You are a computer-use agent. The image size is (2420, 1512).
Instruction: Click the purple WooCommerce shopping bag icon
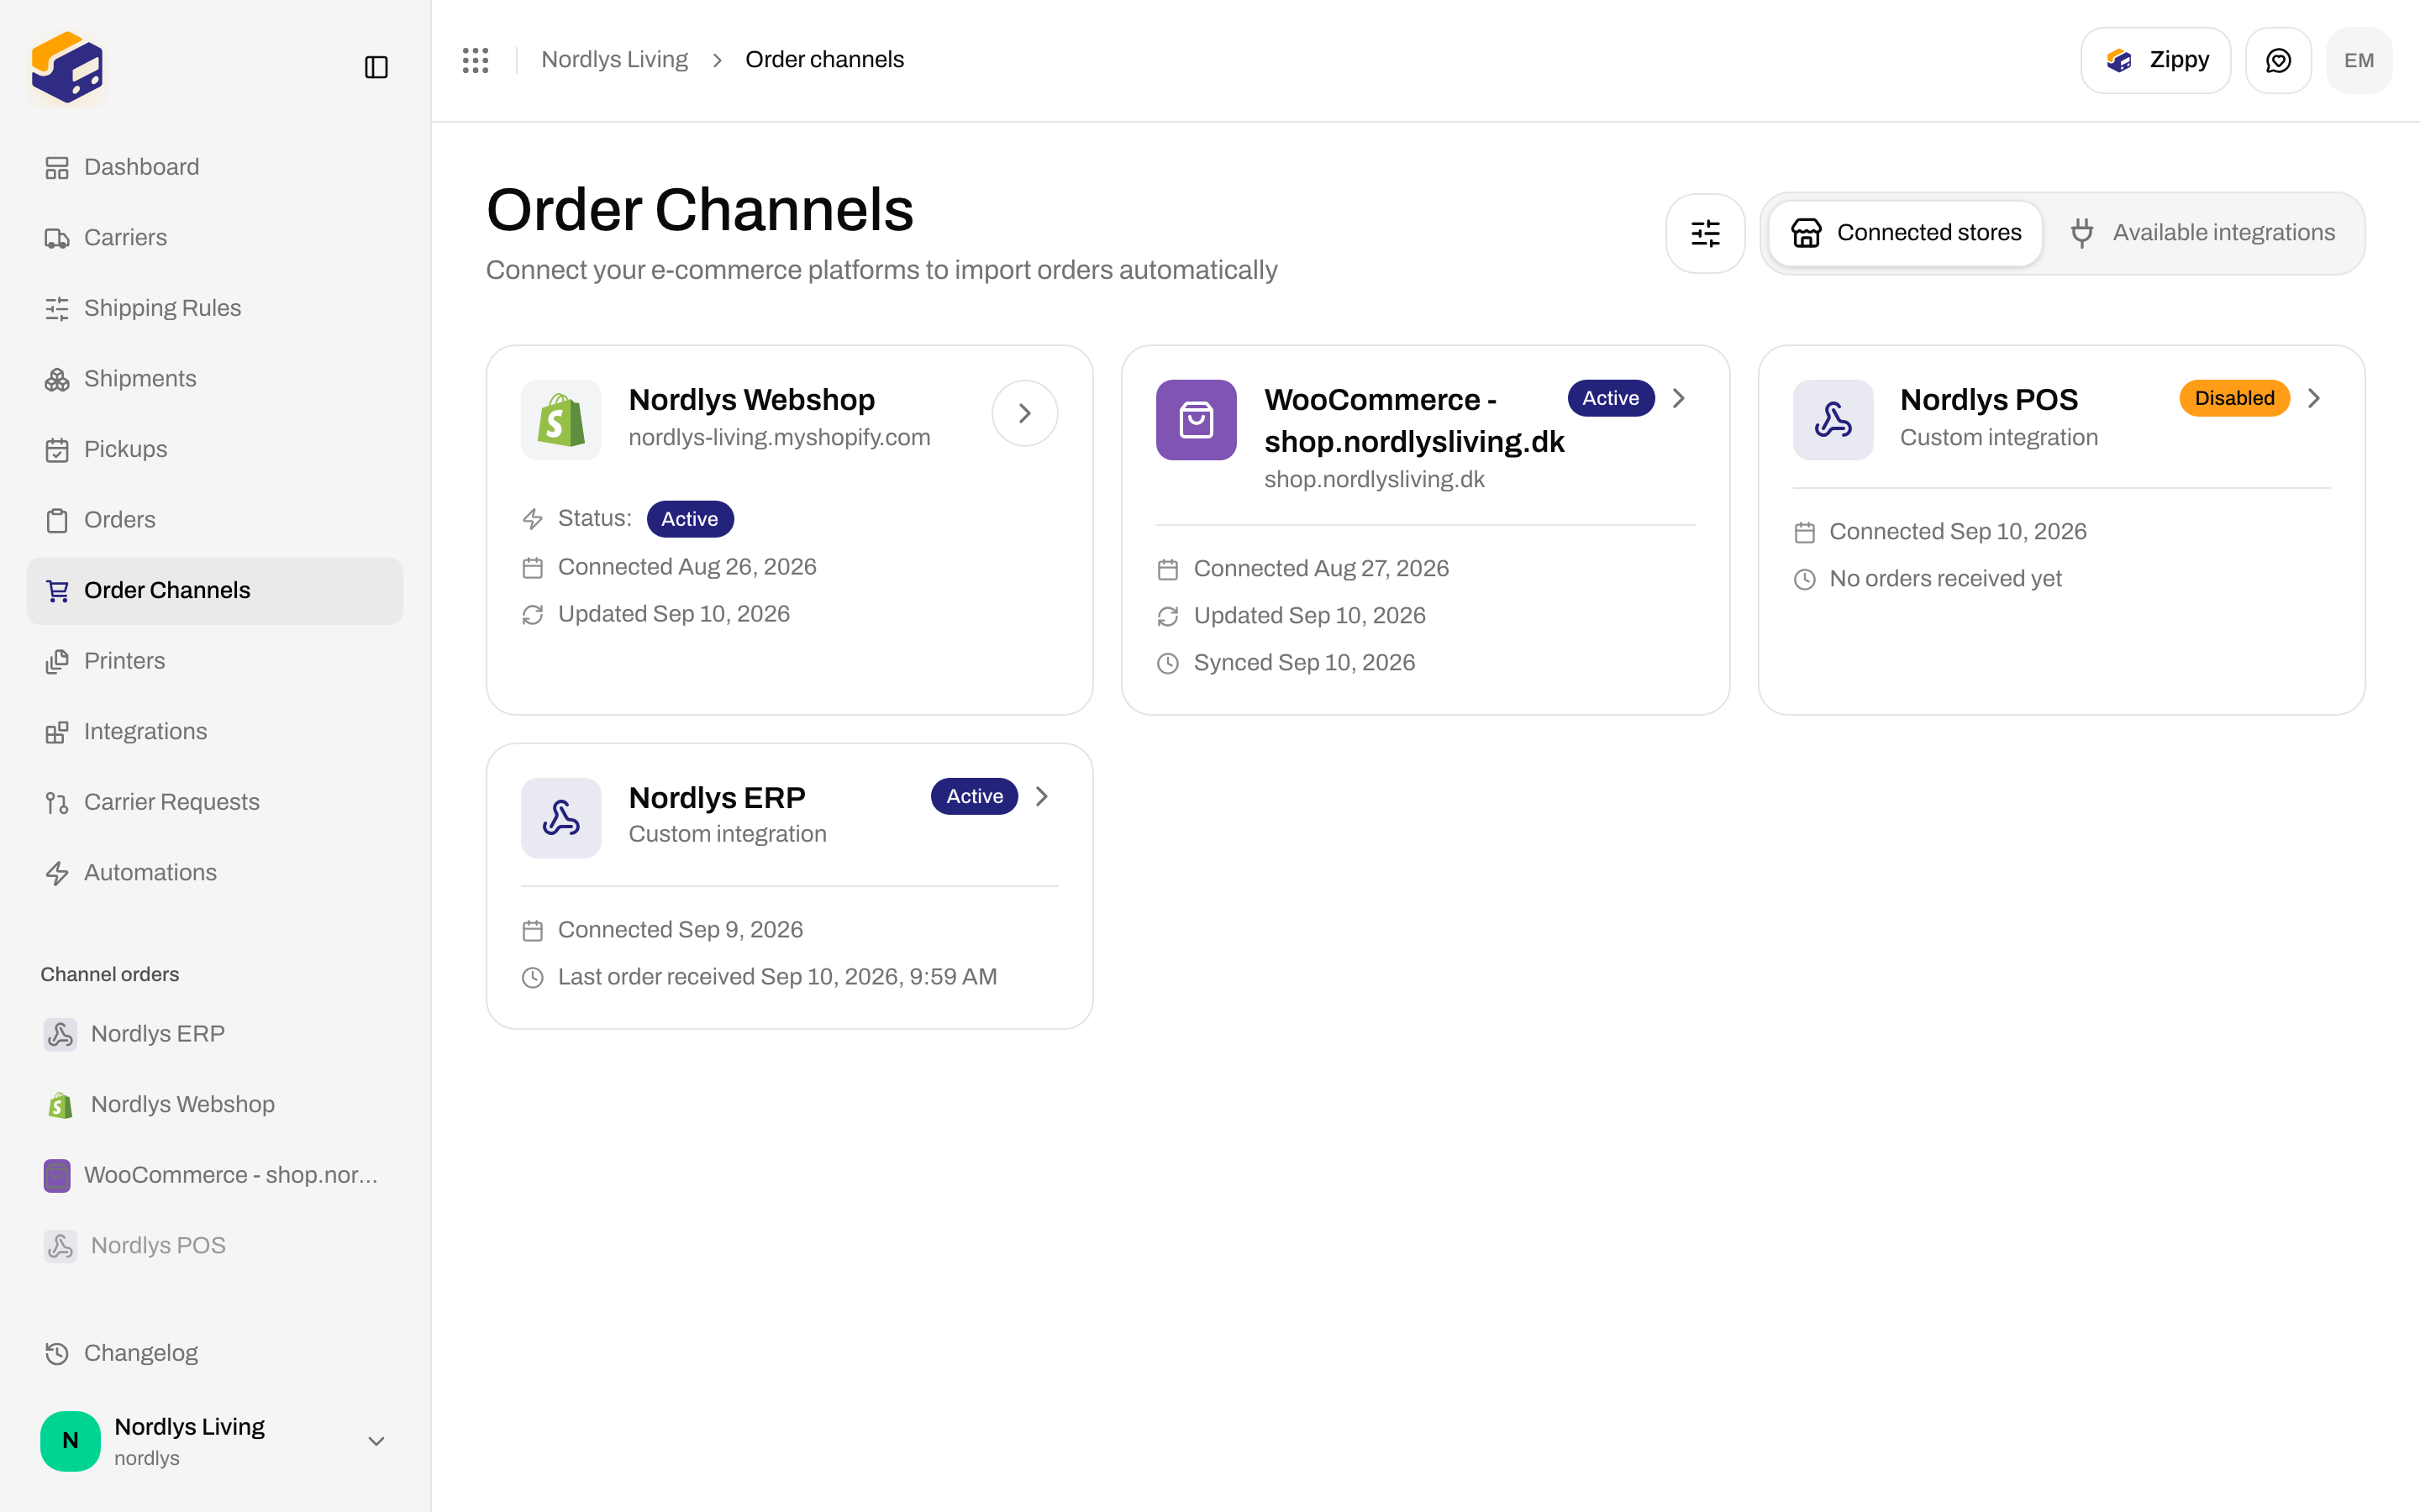(1196, 420)
